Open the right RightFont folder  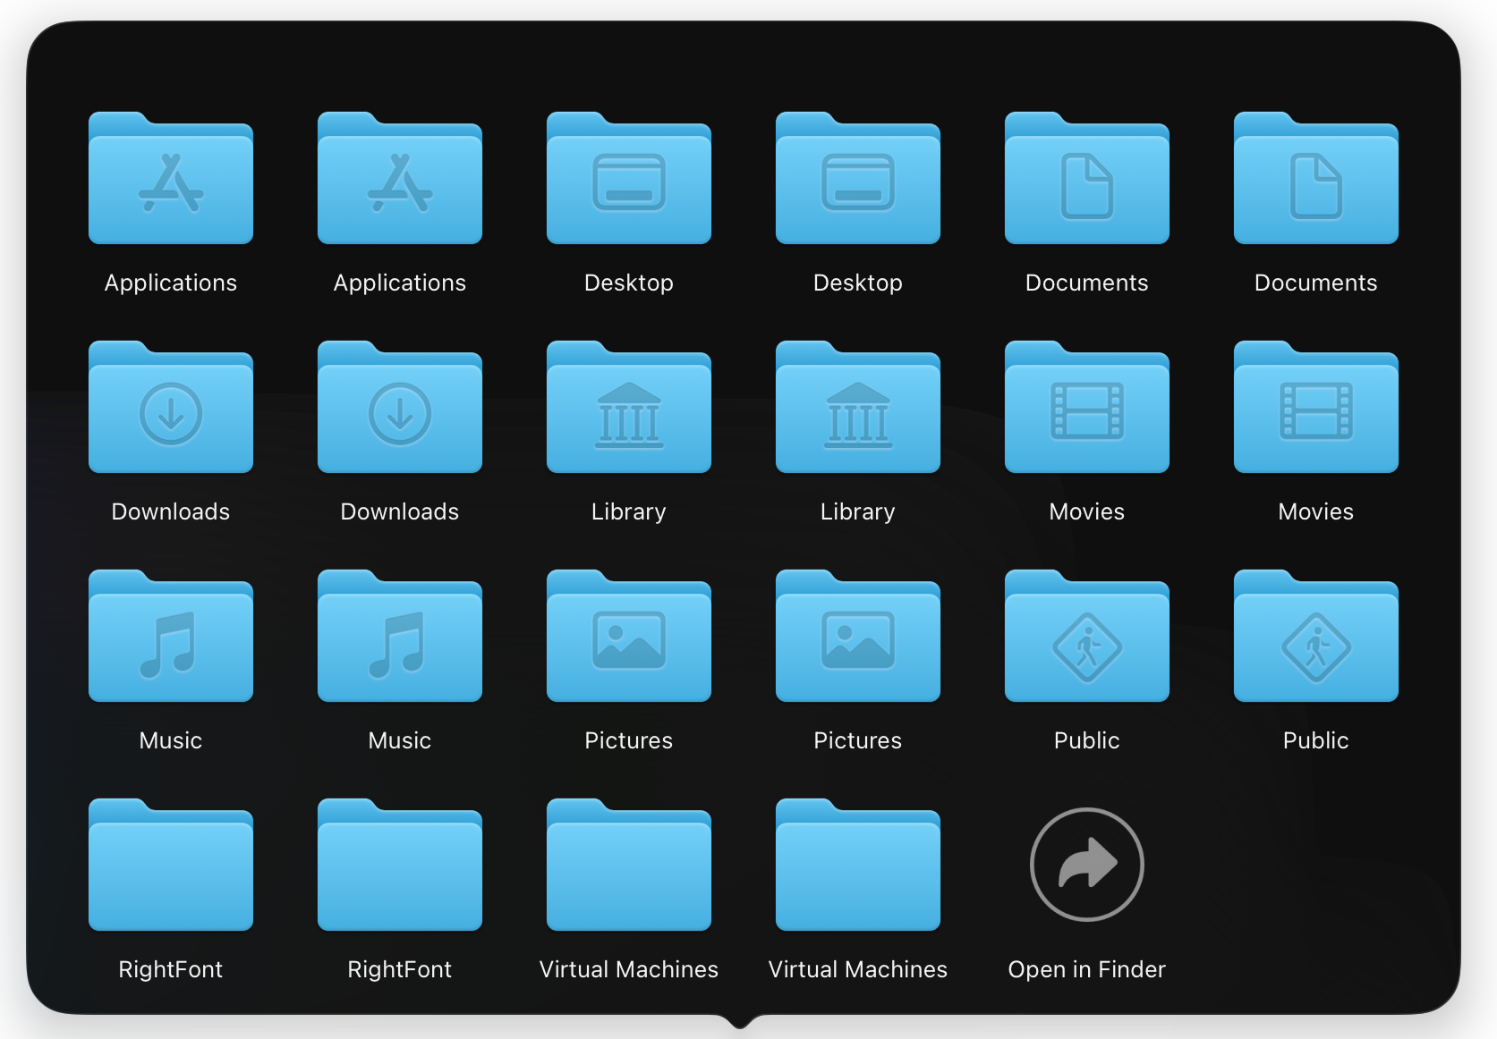(400, 865)
